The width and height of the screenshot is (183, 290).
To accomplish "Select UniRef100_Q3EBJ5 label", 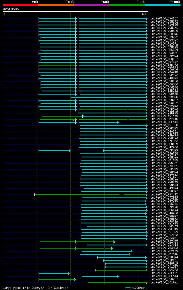I will 164,113.
